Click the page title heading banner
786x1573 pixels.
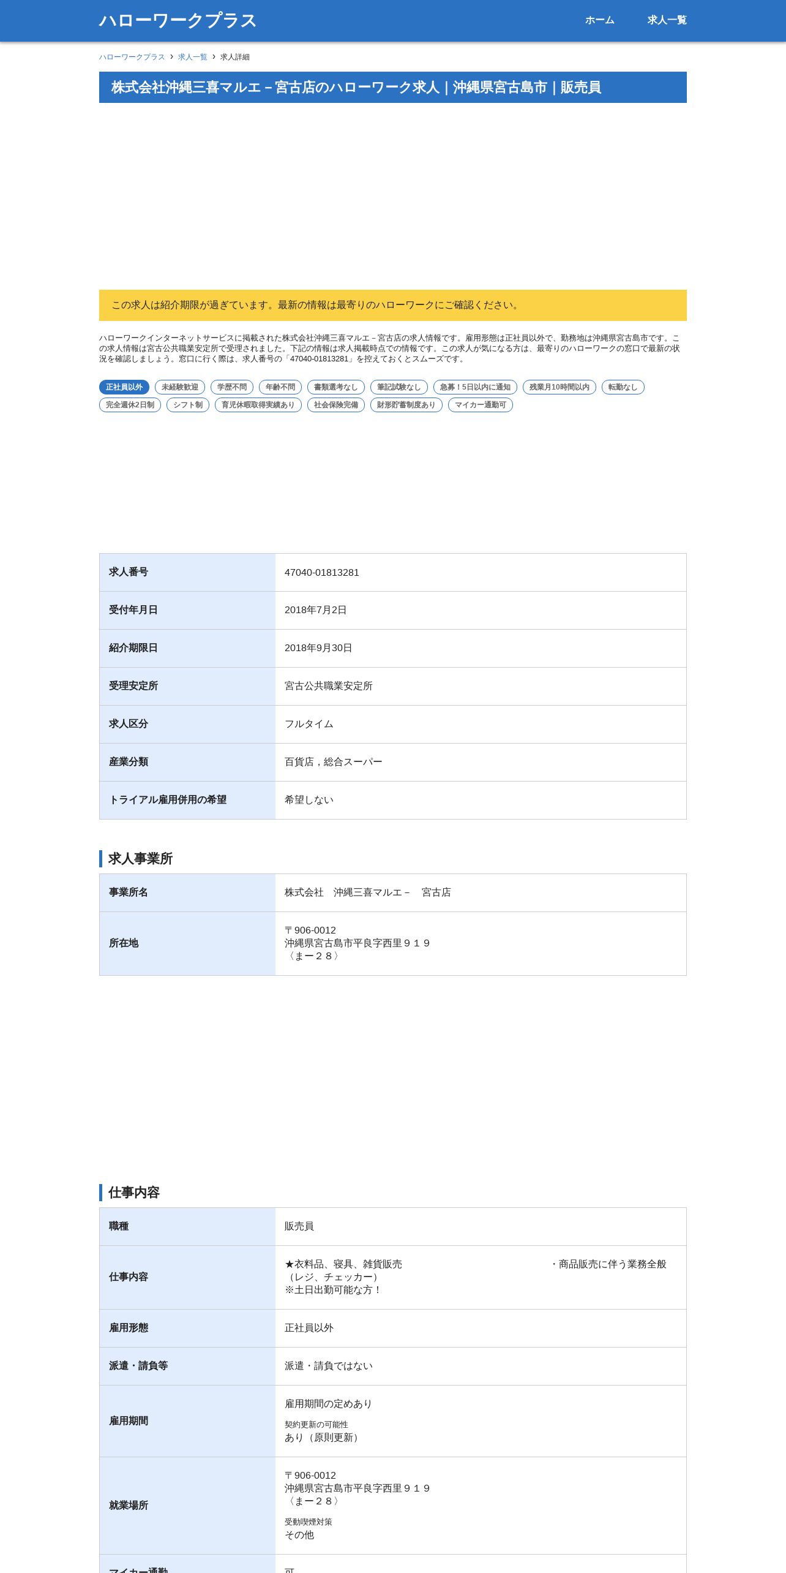[x=393, y=88]
